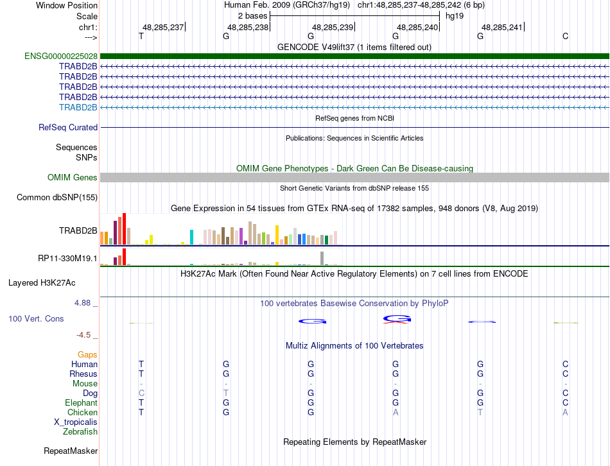Viewport: 610px width, 466px height.
Task: Click the Window Position label
Action: (67, 5)
